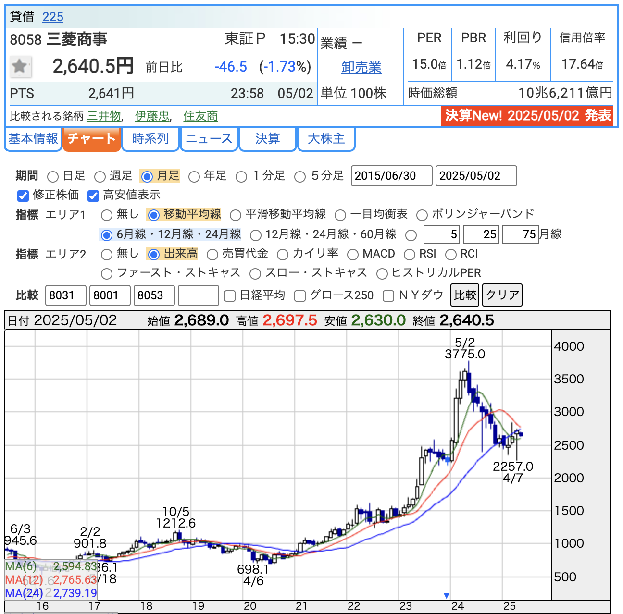The width and height of the screenshot is (623, 614).
Task: Open チャート tab
Action: 91,139
